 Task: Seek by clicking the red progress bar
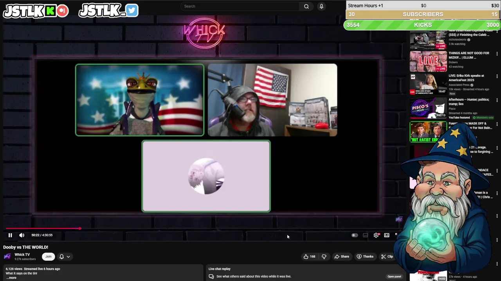[42, 228]
